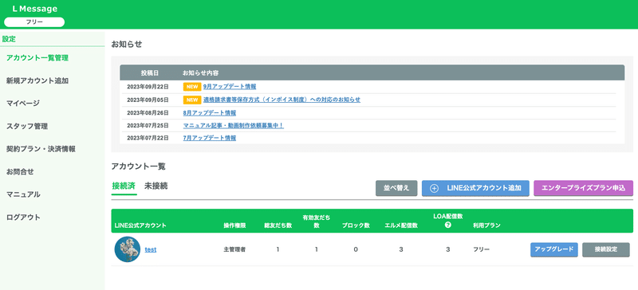
Task: Select お問合せ in the sidebar
Action: pos(21,171)
